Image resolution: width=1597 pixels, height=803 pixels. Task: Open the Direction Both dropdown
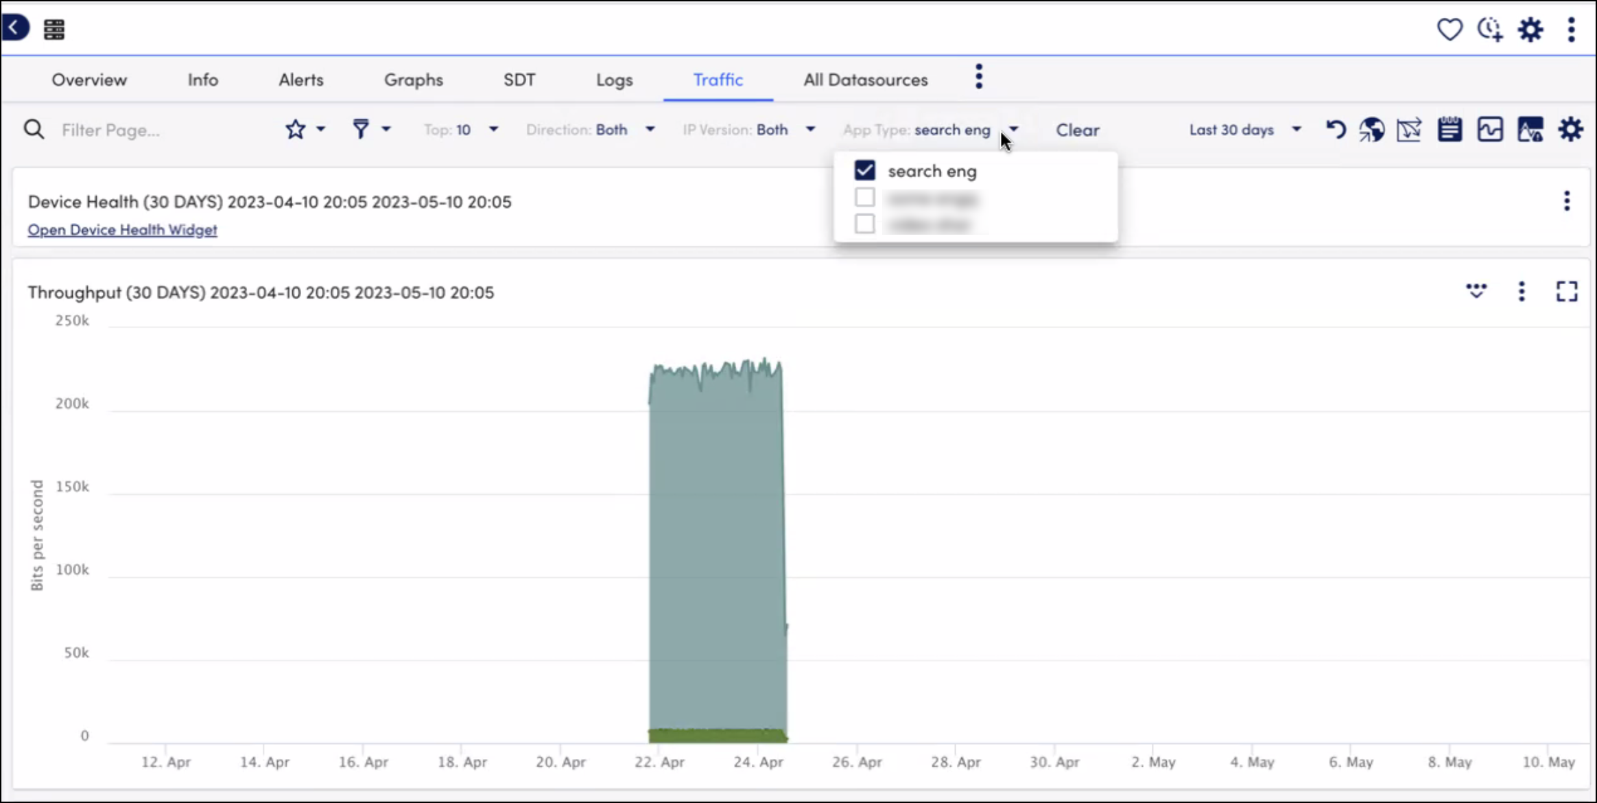tap(590, 130)
